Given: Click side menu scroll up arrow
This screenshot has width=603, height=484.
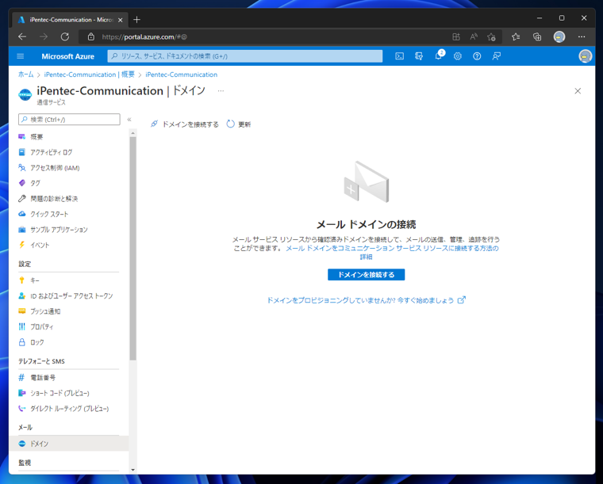Looking at the screenshot, I should [133, 133].
